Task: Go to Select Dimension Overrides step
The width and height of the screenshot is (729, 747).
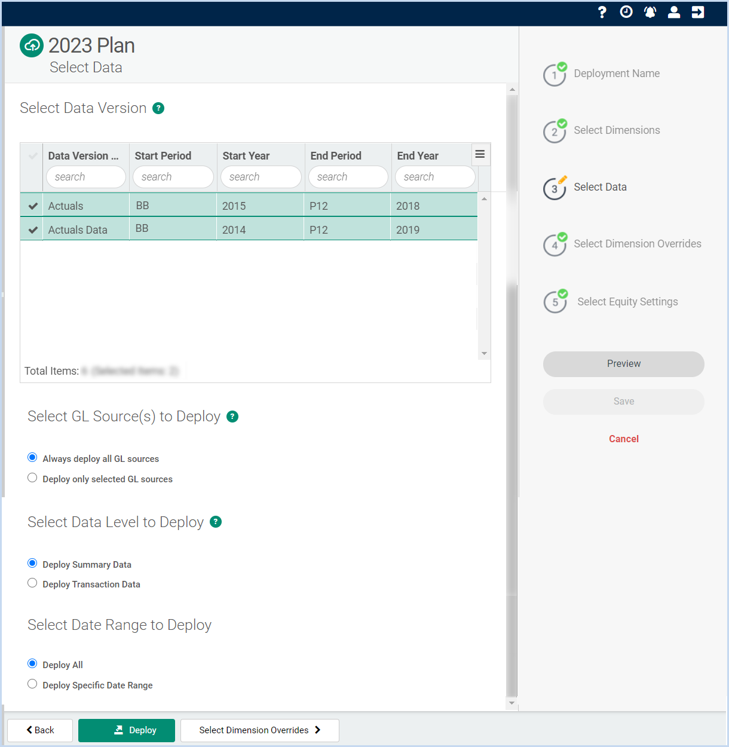Action: click(638, 244)
